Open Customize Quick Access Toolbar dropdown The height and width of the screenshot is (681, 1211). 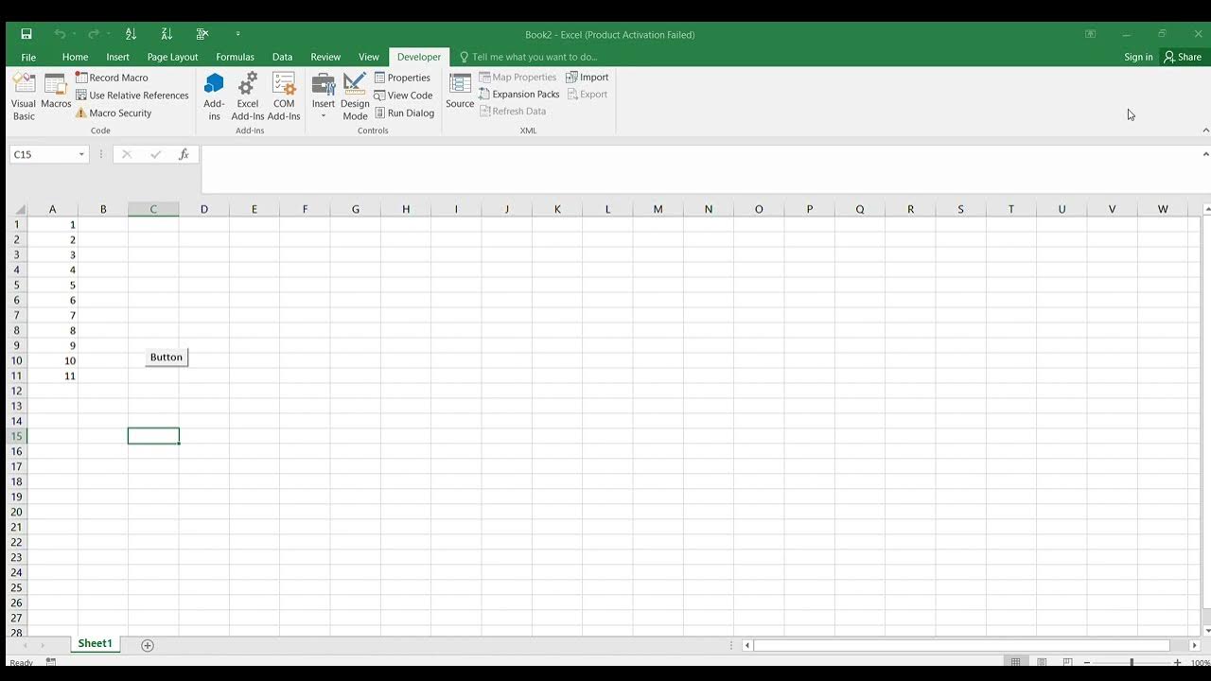[x=237, y=34]
